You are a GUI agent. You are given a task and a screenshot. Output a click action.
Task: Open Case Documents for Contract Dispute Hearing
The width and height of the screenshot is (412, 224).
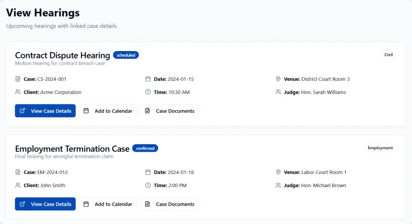point(170,111)
